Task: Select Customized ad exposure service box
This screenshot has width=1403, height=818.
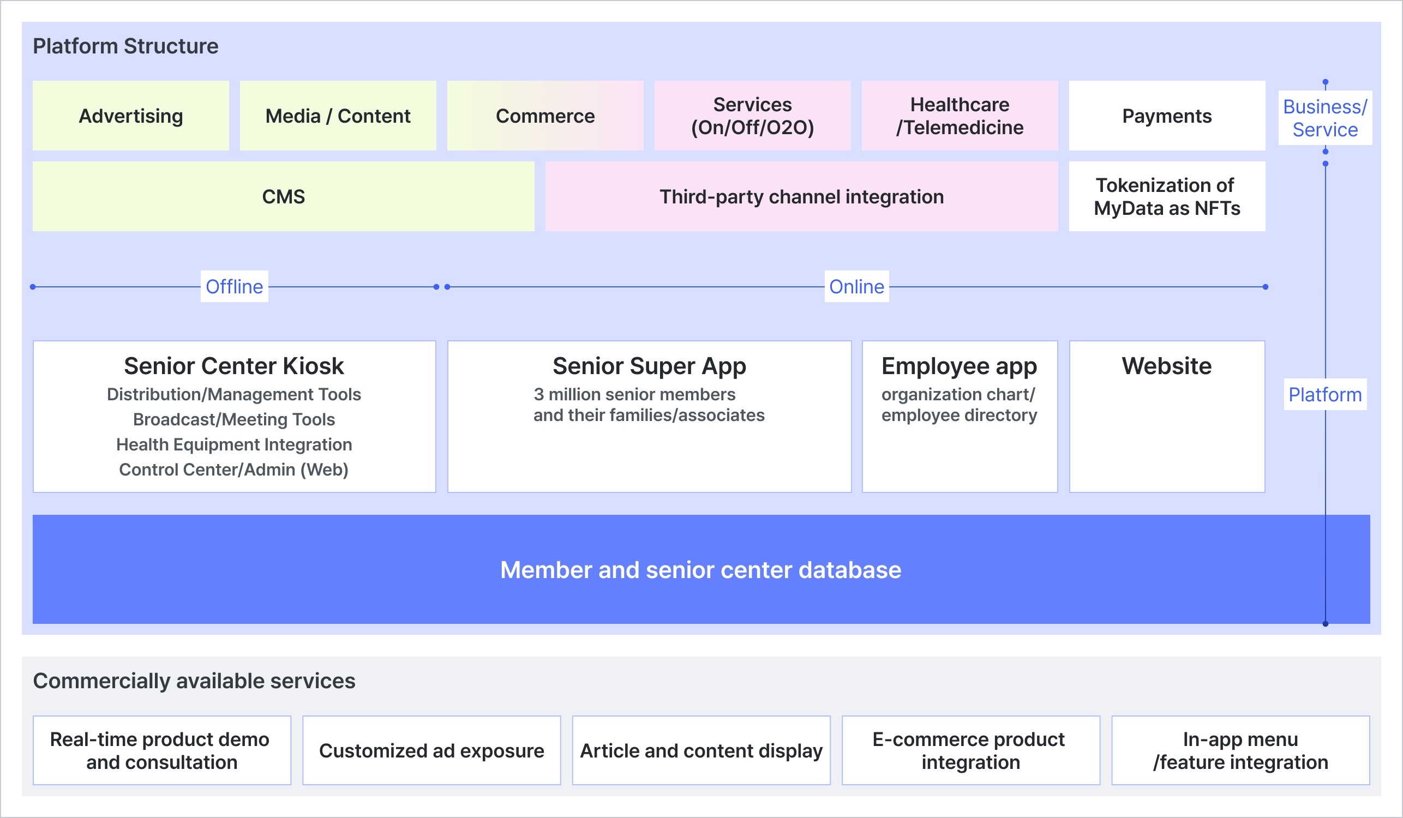Action: click(431, 750)
